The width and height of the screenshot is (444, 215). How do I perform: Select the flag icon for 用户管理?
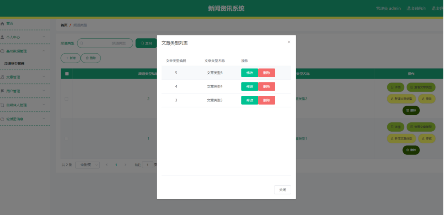[2, 91]
